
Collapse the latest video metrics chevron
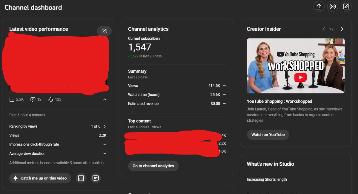(105, 100)
